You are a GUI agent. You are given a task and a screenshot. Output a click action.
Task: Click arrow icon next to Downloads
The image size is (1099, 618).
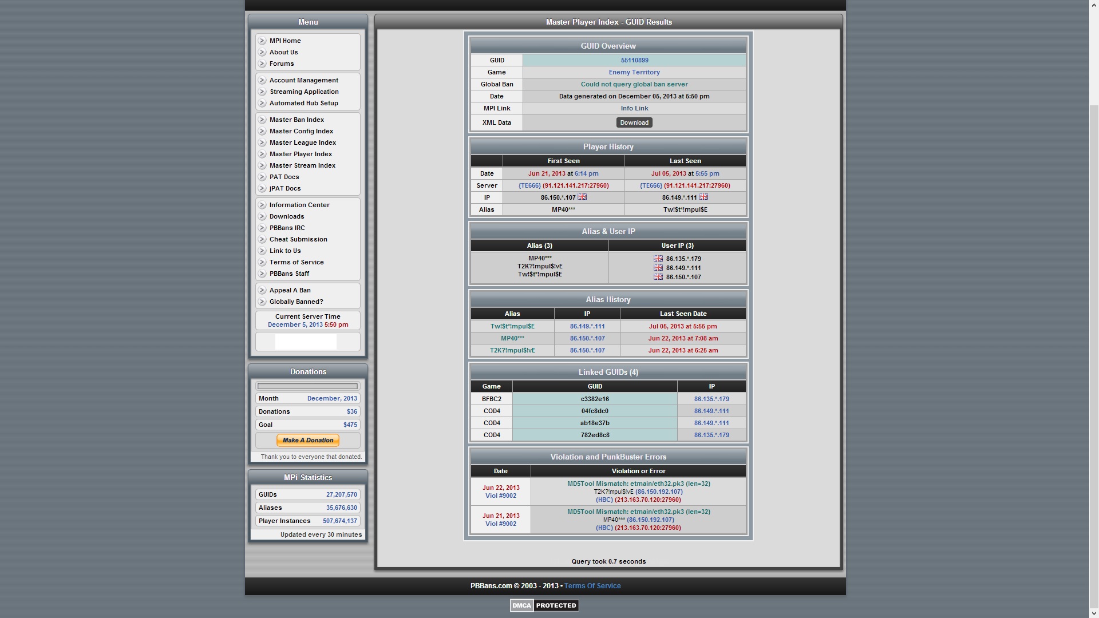pyautogui.click(x=262, y=216)
